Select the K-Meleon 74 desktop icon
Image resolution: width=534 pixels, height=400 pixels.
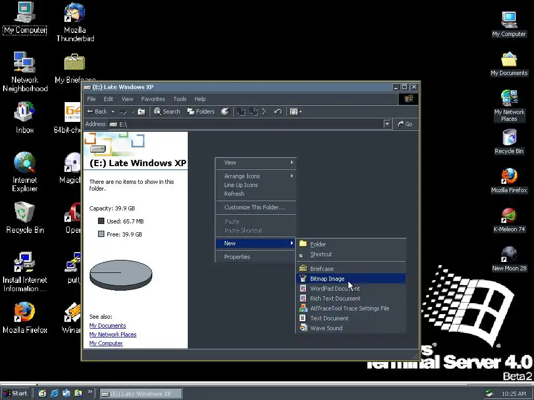click(x=509, y=220)
